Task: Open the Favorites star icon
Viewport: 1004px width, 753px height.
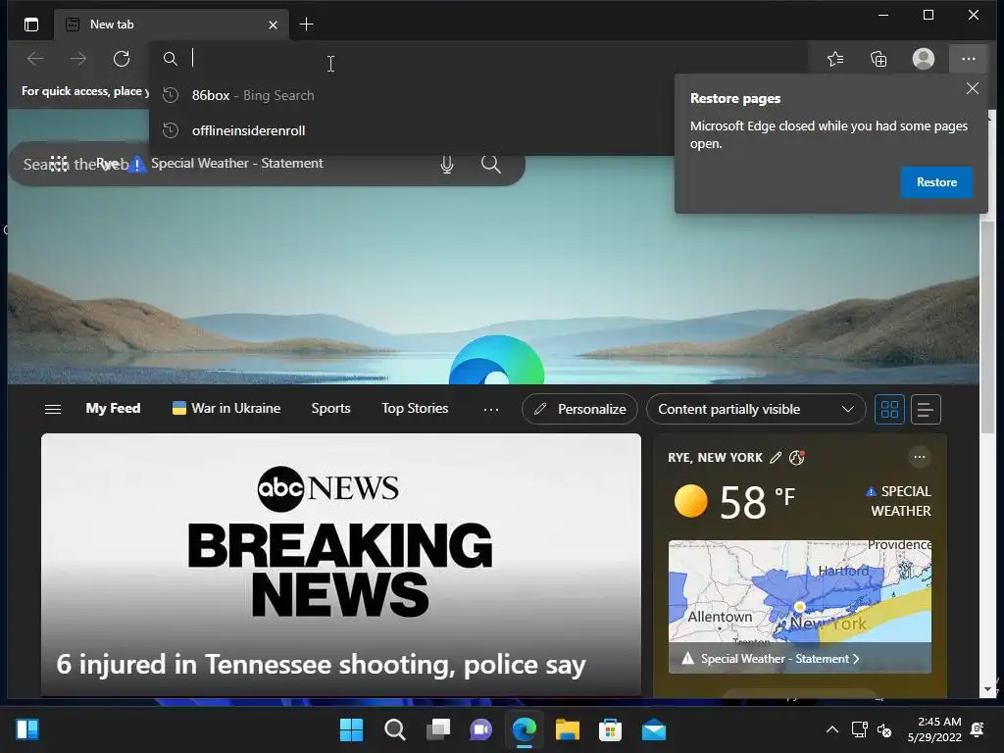Action: (835, 59)
